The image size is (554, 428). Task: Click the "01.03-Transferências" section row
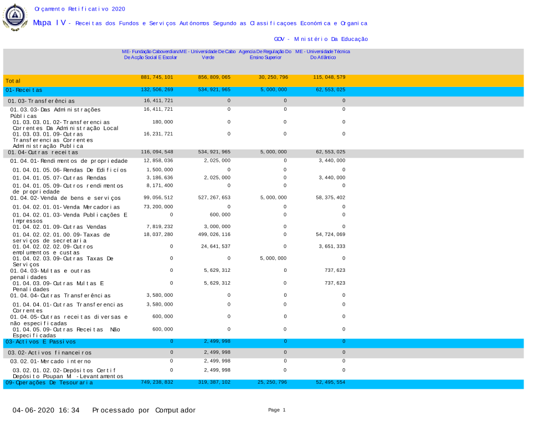[x=41, y=101]
